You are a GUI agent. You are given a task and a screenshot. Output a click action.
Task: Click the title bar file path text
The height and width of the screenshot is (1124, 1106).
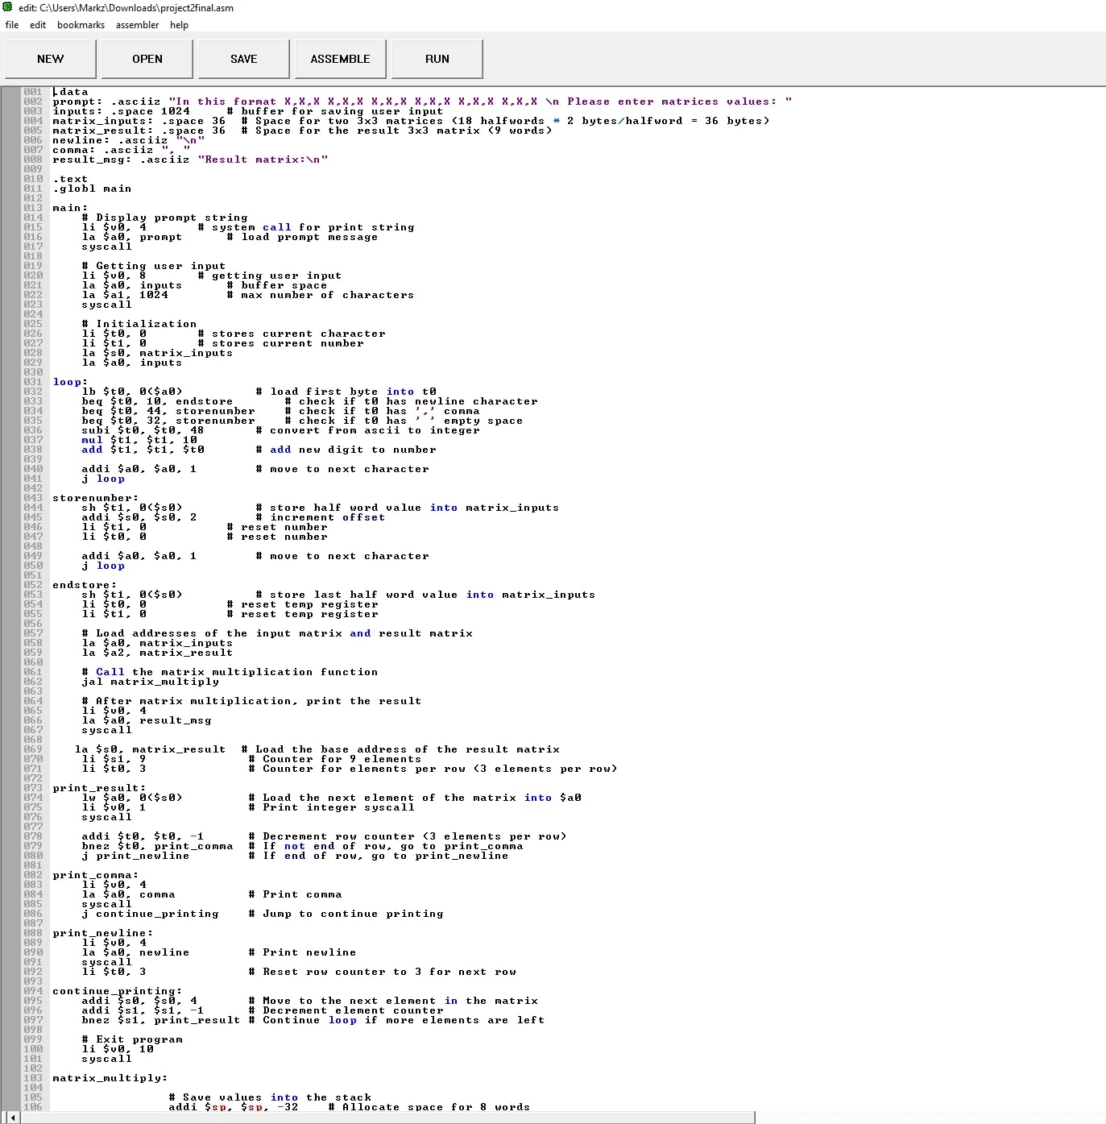click(125, 7)
